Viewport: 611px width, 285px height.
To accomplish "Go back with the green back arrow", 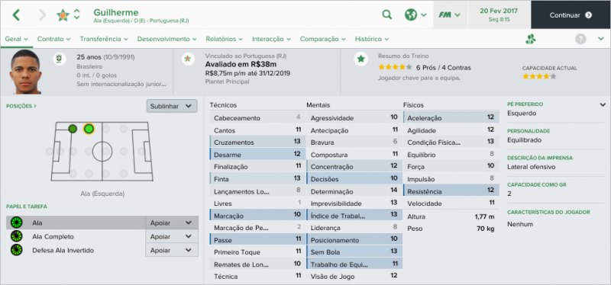I will [x=16, y=15].
